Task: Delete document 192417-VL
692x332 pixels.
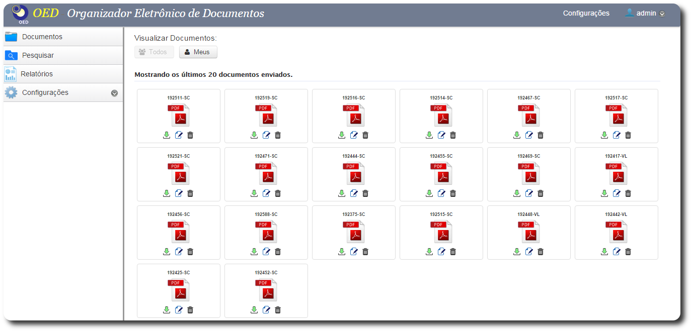Action: 628,193
